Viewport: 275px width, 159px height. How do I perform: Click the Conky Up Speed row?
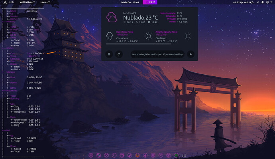coord(24,138)
